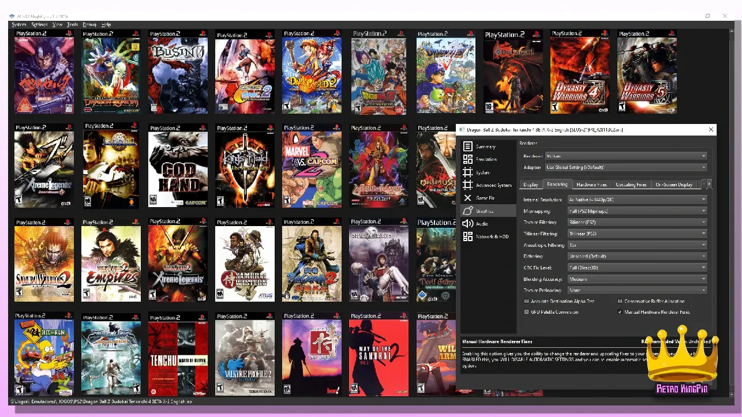
Task: Close the game properties dialog
Action: [711, 130]
